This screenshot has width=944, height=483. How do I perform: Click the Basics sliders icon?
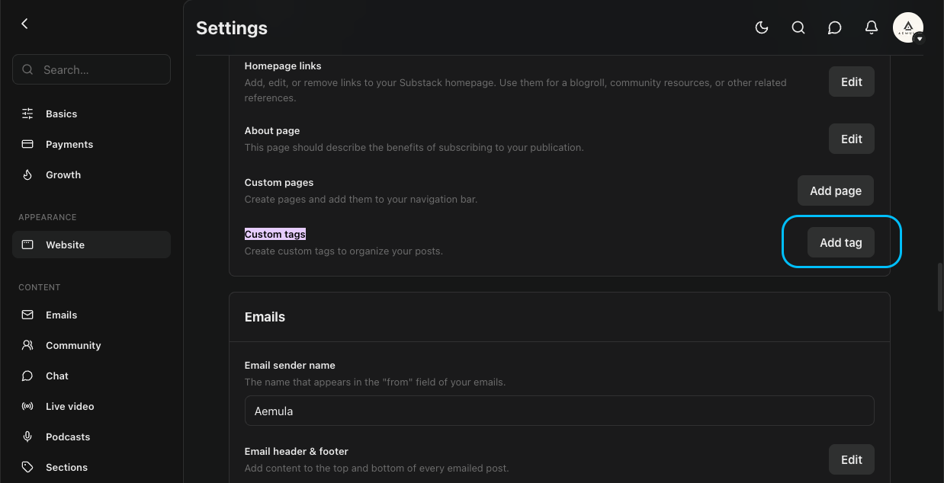pyautogui.click(x=27, y=114)
